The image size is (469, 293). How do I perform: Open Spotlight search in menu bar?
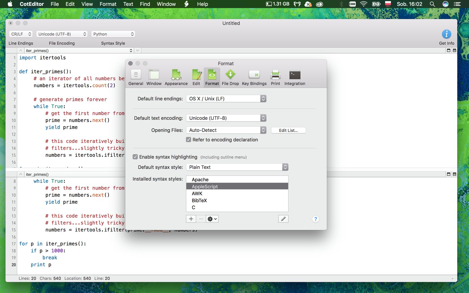tap(432, 4)
